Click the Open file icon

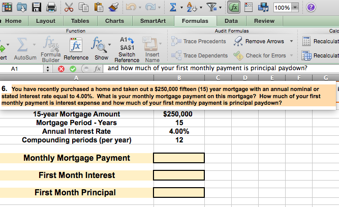pyautogui.click(x=22, y=7)
